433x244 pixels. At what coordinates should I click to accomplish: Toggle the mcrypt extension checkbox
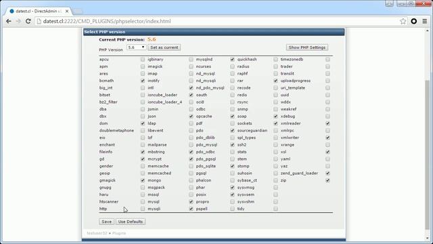(x=191, y=159)
